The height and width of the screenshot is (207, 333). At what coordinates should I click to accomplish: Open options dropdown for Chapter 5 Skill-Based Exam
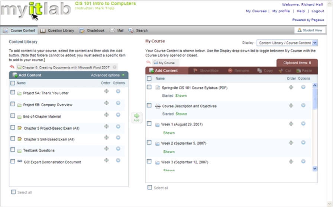click(x=118, y=137)
